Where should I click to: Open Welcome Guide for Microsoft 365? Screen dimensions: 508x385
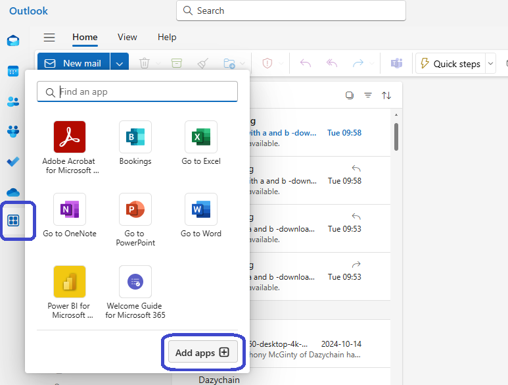click(135, 282)
